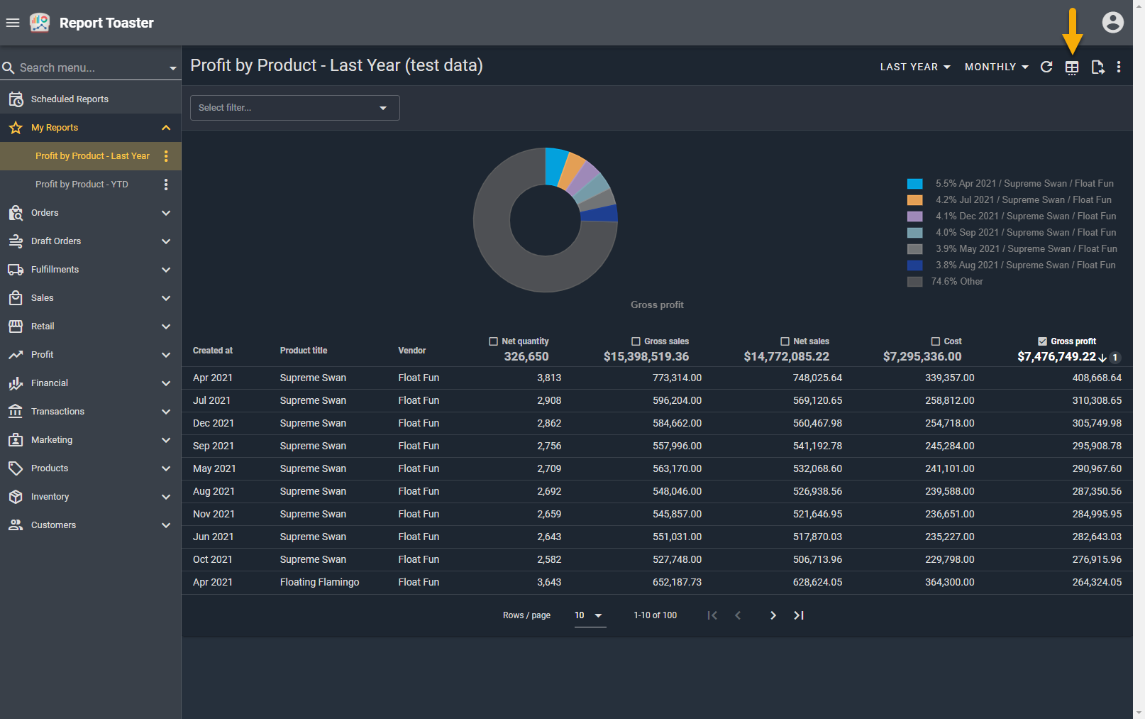Click the export report icon
This screenshot has width=1145, height=719.
1097,67
